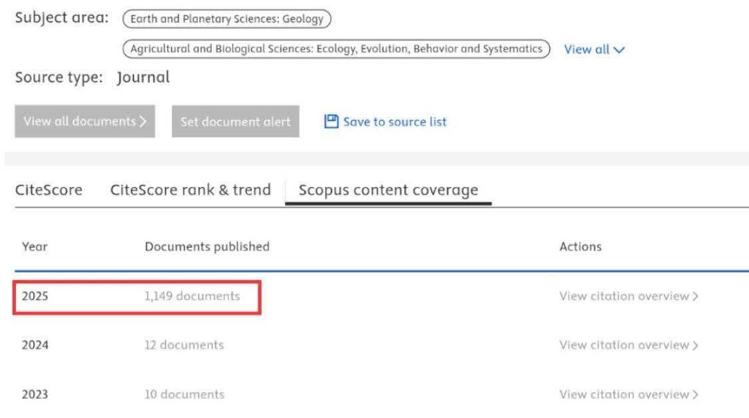Click the chevron after 2025 citation overview
Image resolution: width=749 pixels, height=418 pixels.
695,297
